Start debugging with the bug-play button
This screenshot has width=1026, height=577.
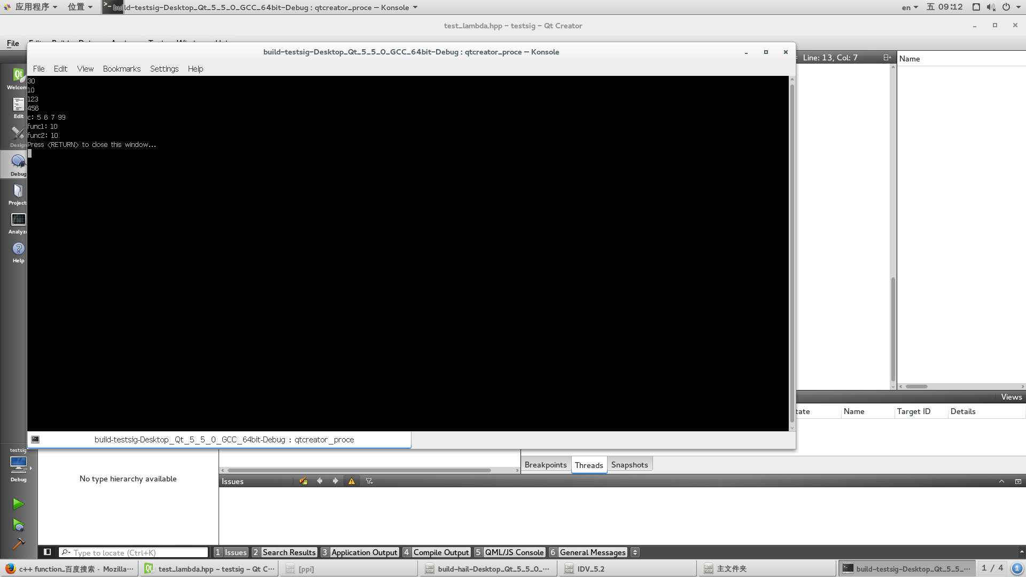pos(18,525)
